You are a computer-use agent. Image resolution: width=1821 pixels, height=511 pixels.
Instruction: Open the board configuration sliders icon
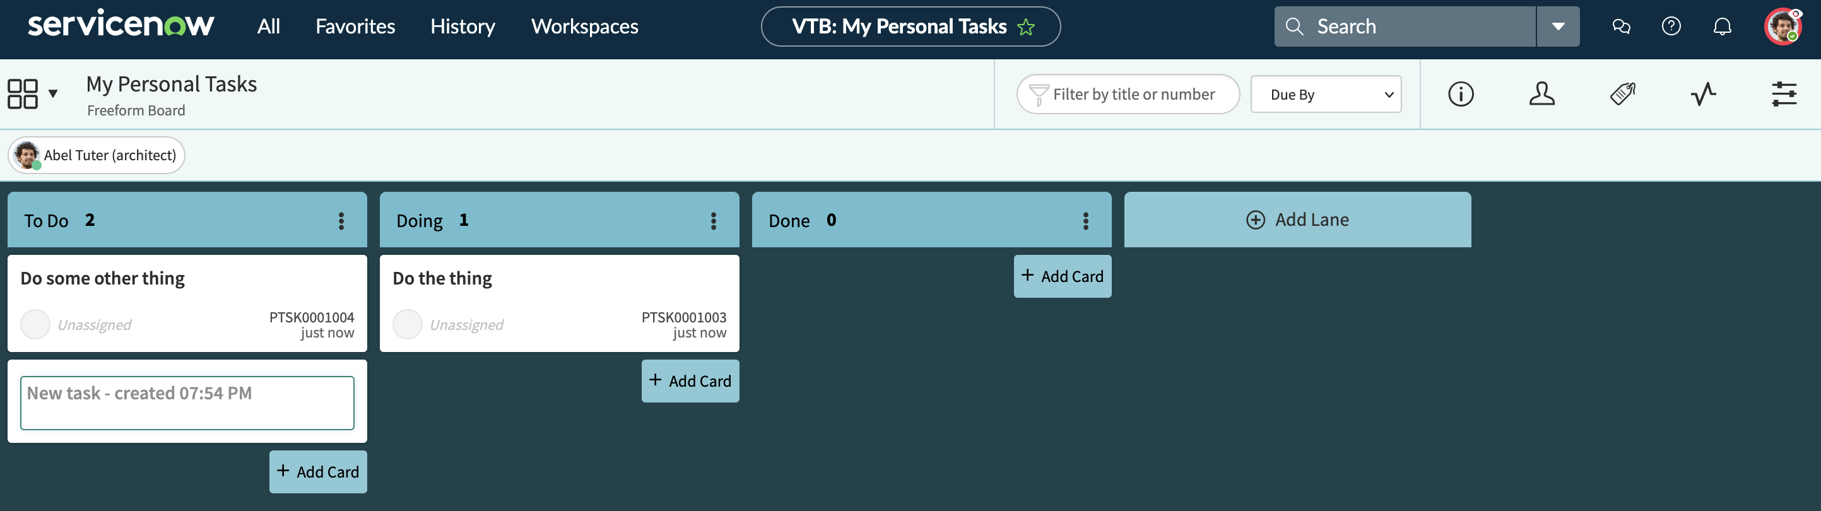(x=1784, y=94)
